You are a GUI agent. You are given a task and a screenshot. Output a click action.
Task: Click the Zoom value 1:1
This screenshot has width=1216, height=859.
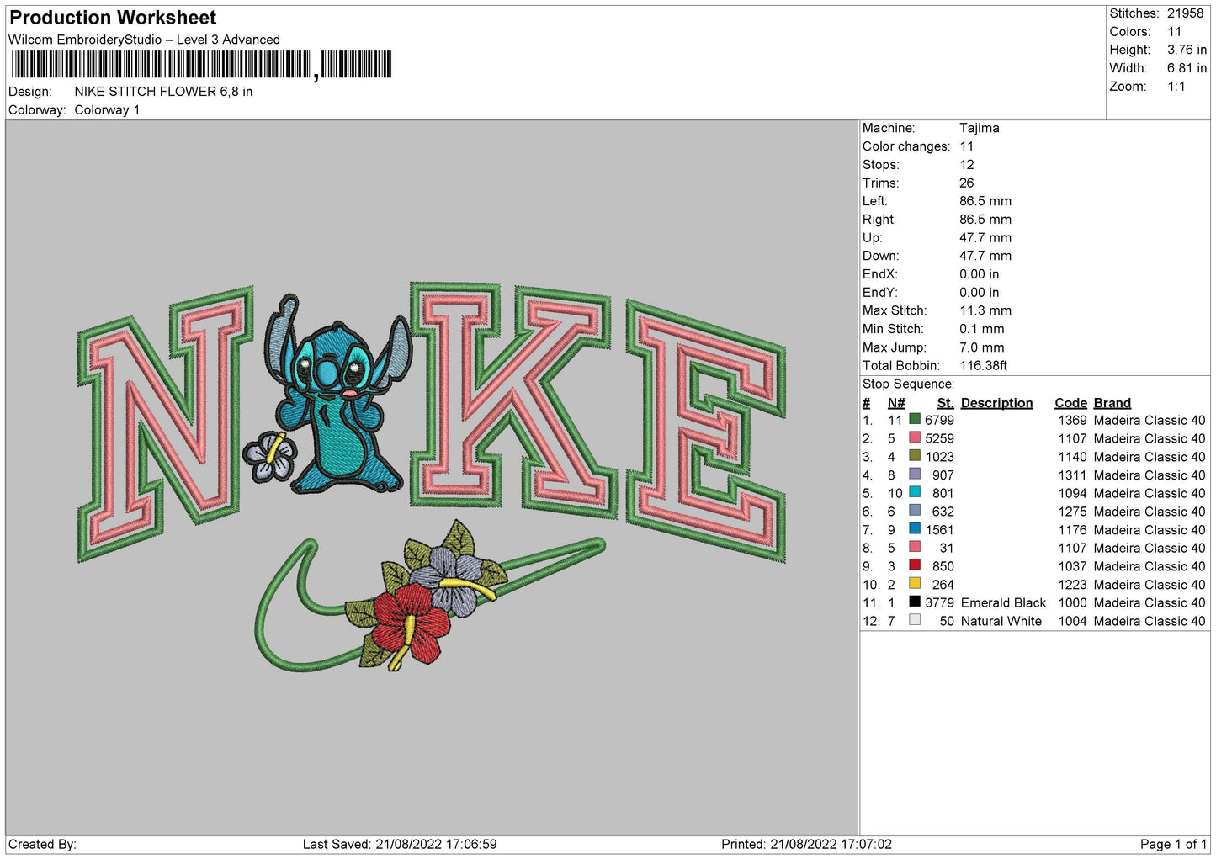coord(1176,87)
